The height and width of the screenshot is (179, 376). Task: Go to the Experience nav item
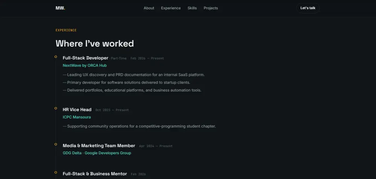pyautogui.click(x=171, y=8)
